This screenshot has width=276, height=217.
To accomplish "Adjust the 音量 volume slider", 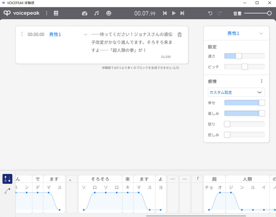I will click(258, 13).
